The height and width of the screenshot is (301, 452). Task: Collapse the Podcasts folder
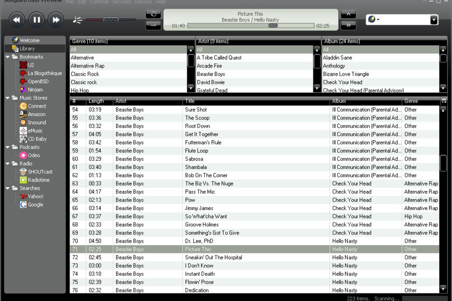(x=8, y=147)
